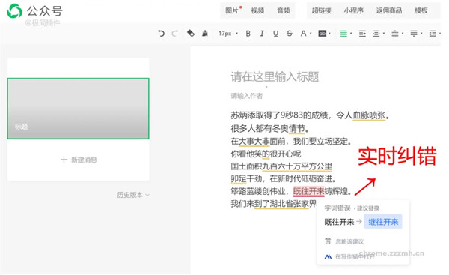The height and width of the screenshot is (275, 449).
Task: Click the 公众号 green logo
Action: (15, 11)
